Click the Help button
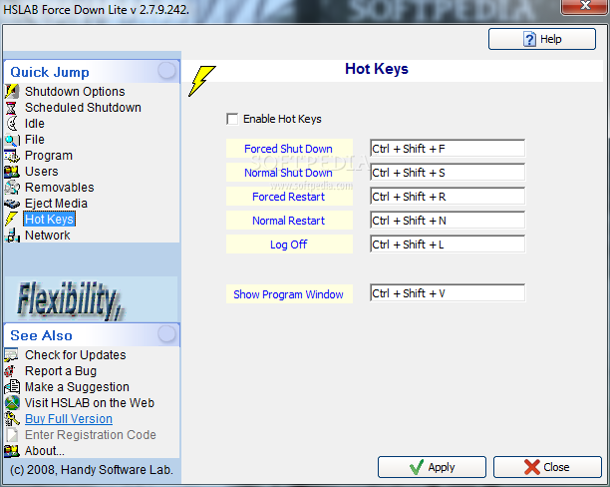 point(542,39)
